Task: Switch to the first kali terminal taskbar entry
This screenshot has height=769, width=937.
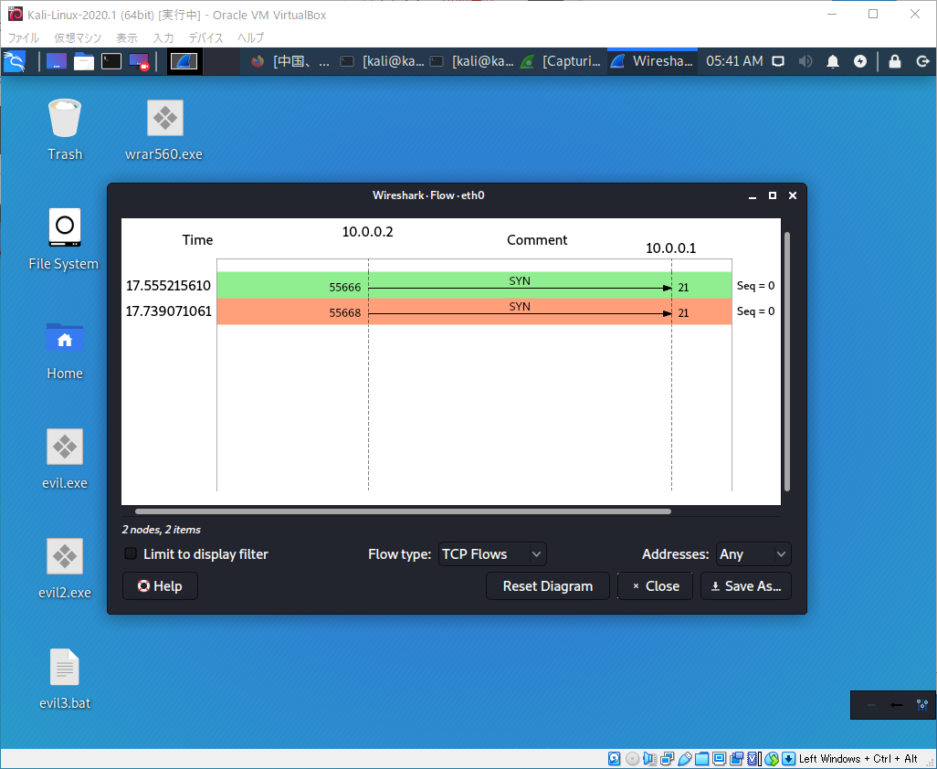Action: [x=382, y=61]
